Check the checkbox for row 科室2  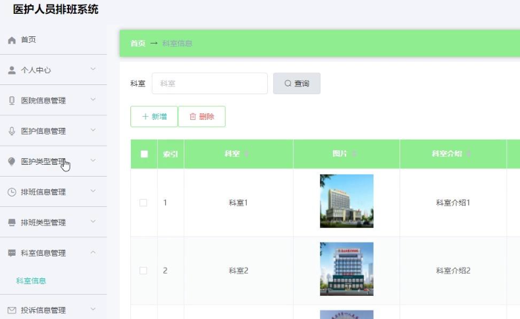click(x=143, y=271)
